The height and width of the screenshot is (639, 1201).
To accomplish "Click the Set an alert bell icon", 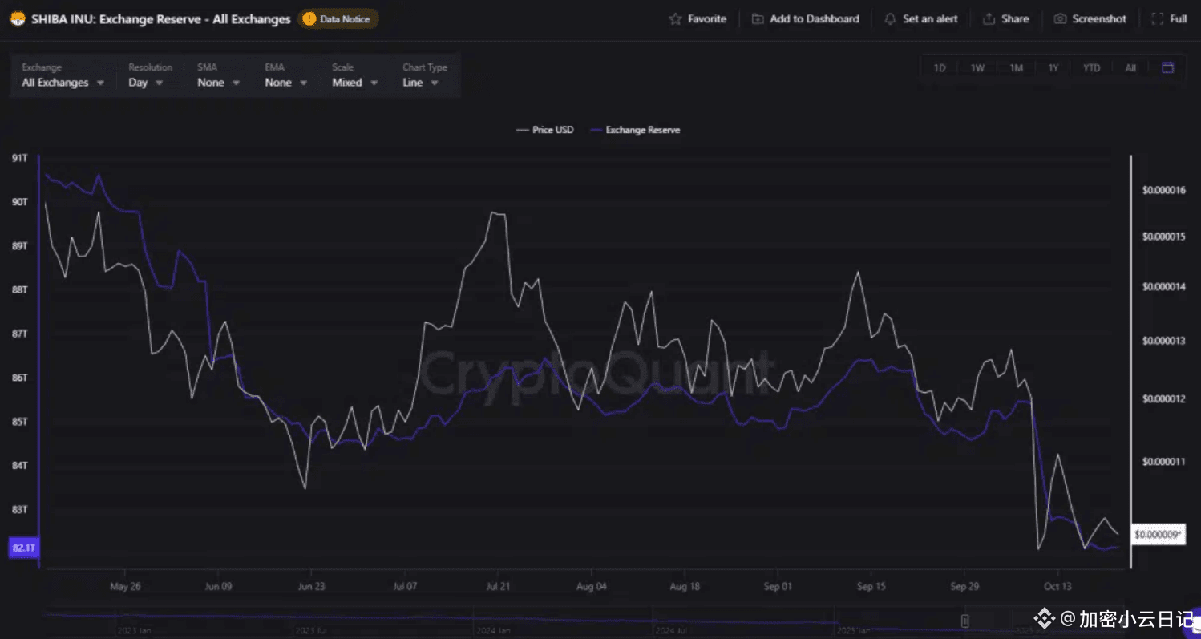I will pyautogui.click(x=890, y=18).
